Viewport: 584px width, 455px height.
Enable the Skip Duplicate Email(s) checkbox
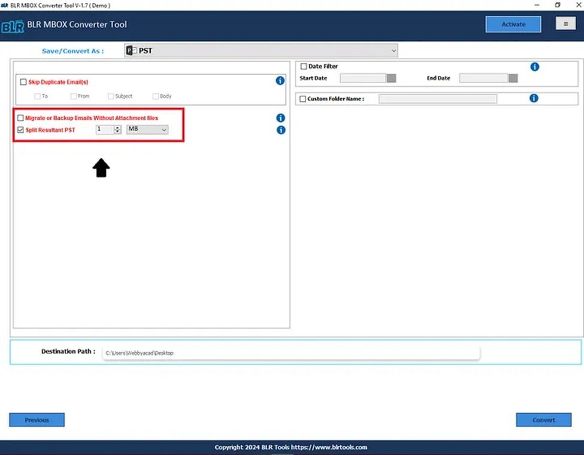pos(23,81)
